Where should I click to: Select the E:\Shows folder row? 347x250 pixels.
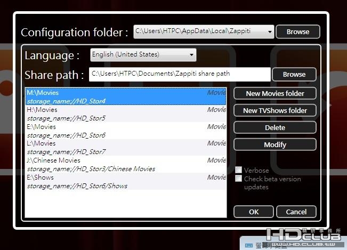[126, 181]
